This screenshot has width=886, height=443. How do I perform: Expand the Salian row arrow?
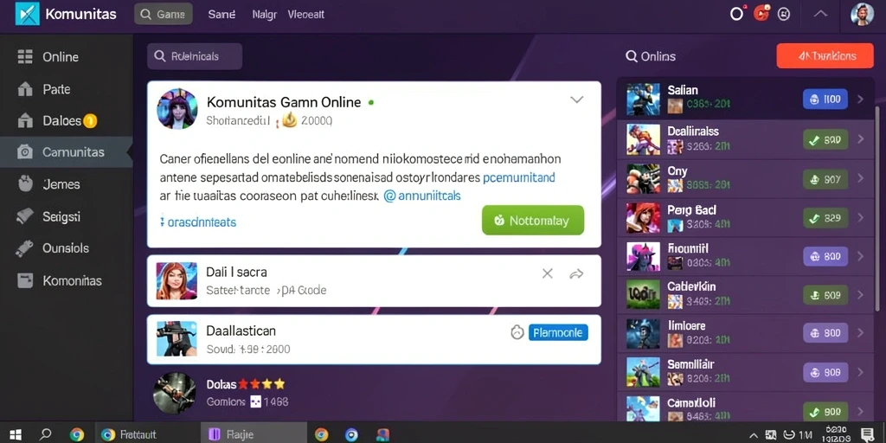(x=861, y=100)
